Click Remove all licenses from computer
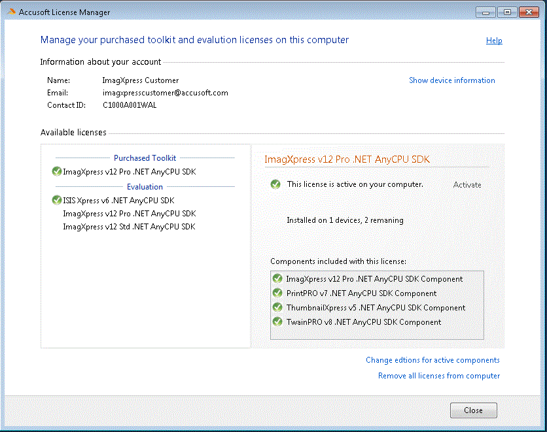The image size is (547, 432). (438, 376)
